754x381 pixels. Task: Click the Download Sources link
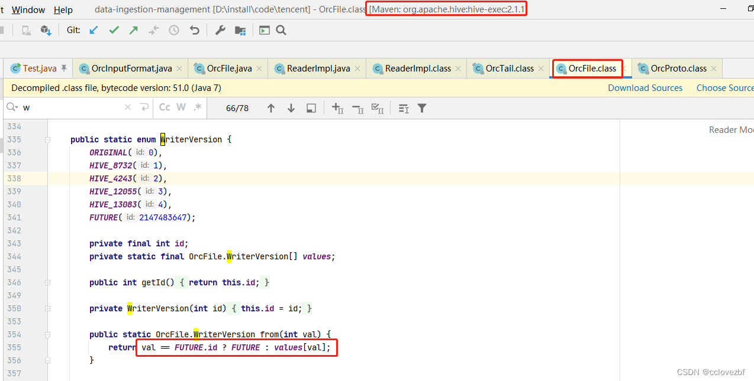645,87
